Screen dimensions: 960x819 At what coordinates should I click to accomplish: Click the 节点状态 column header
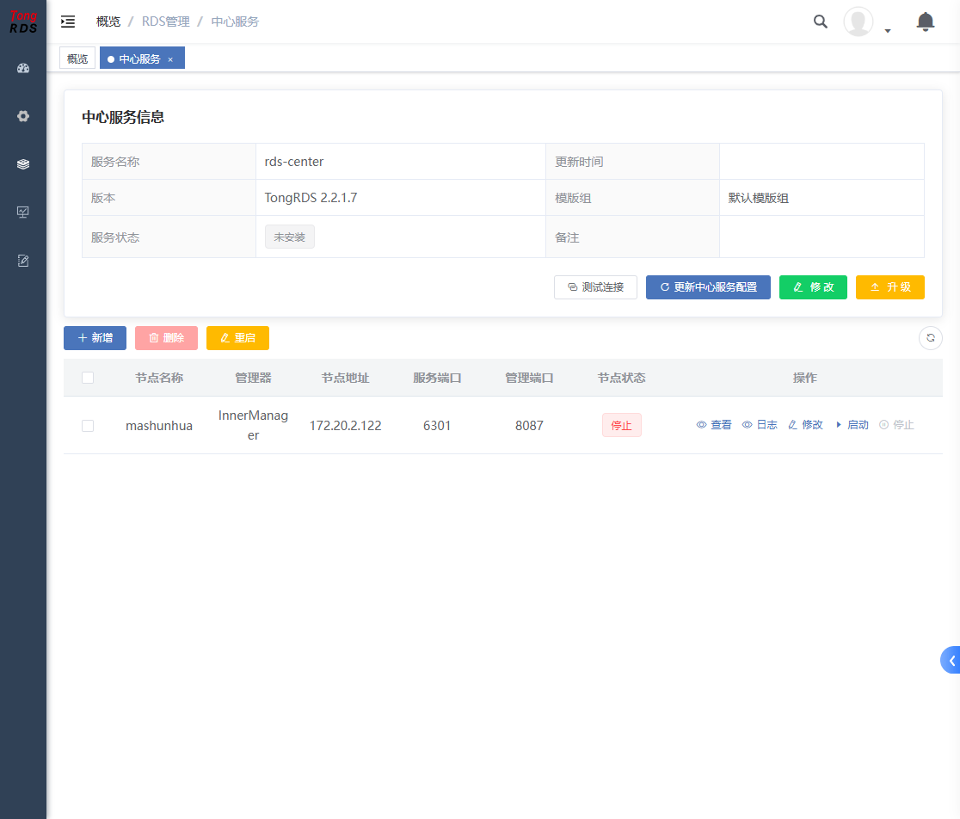pos(621,378)
